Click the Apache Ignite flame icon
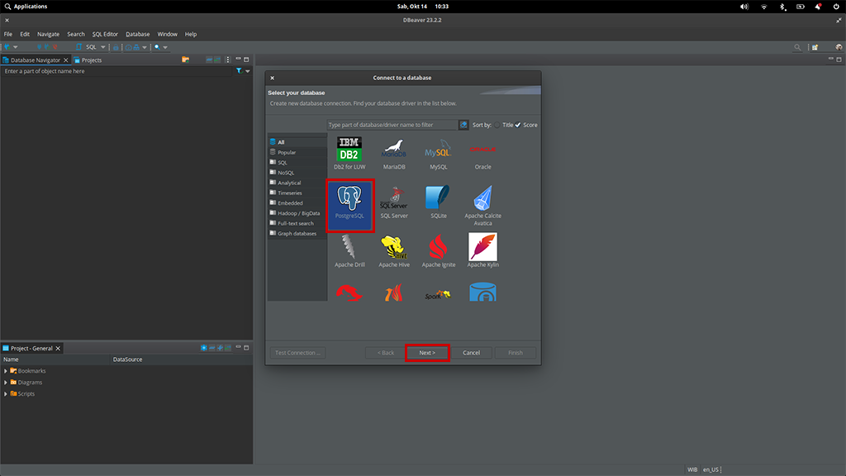Viewport: 846px width, 476px height. pyautogui.click(x=438, y=250)
